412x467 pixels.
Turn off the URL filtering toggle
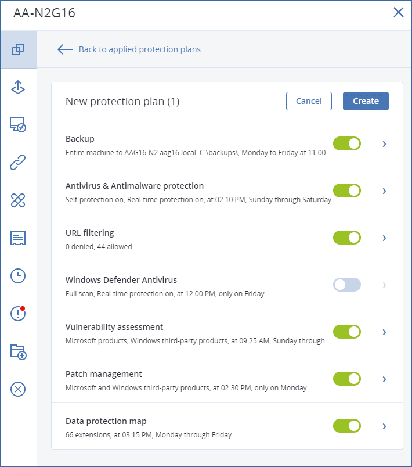[x=346, y=238]
